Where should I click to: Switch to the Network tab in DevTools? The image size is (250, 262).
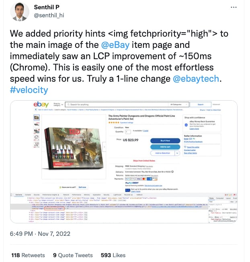[x=66, y=195]
